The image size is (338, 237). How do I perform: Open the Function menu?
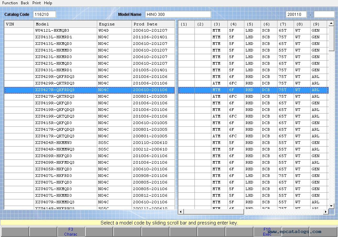pyautogui.click(x=10, y=3)
